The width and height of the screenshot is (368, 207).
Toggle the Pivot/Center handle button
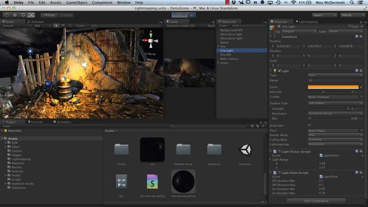49,16
